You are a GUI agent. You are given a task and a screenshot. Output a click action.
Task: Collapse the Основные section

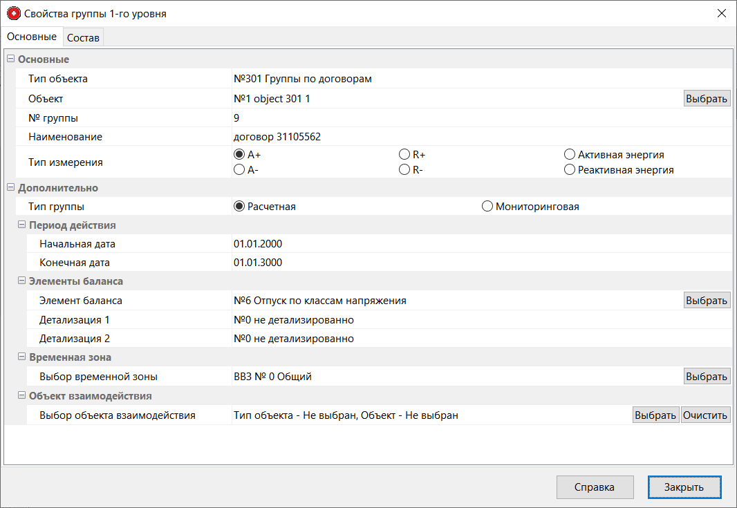10,59
